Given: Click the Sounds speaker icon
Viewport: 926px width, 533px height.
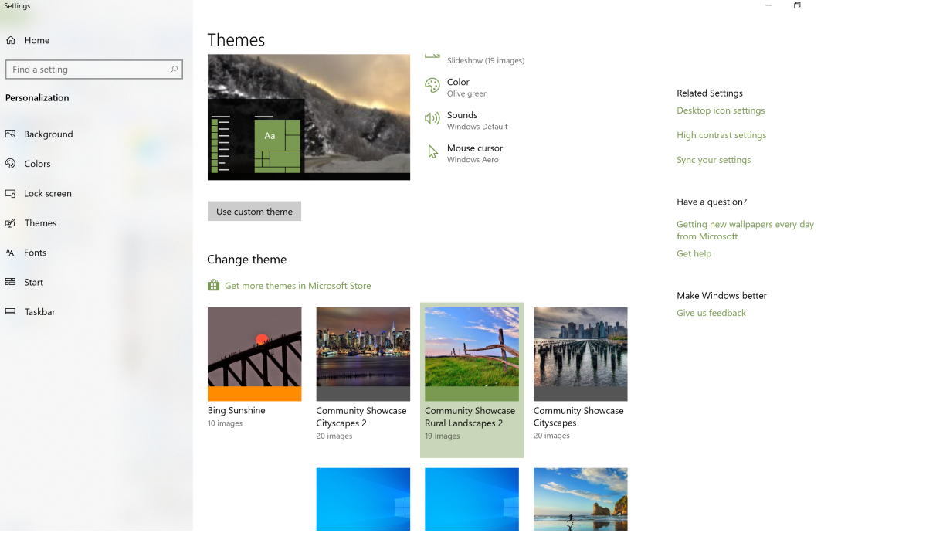Looking at the screenshot, I should click(x=432, y=119).
